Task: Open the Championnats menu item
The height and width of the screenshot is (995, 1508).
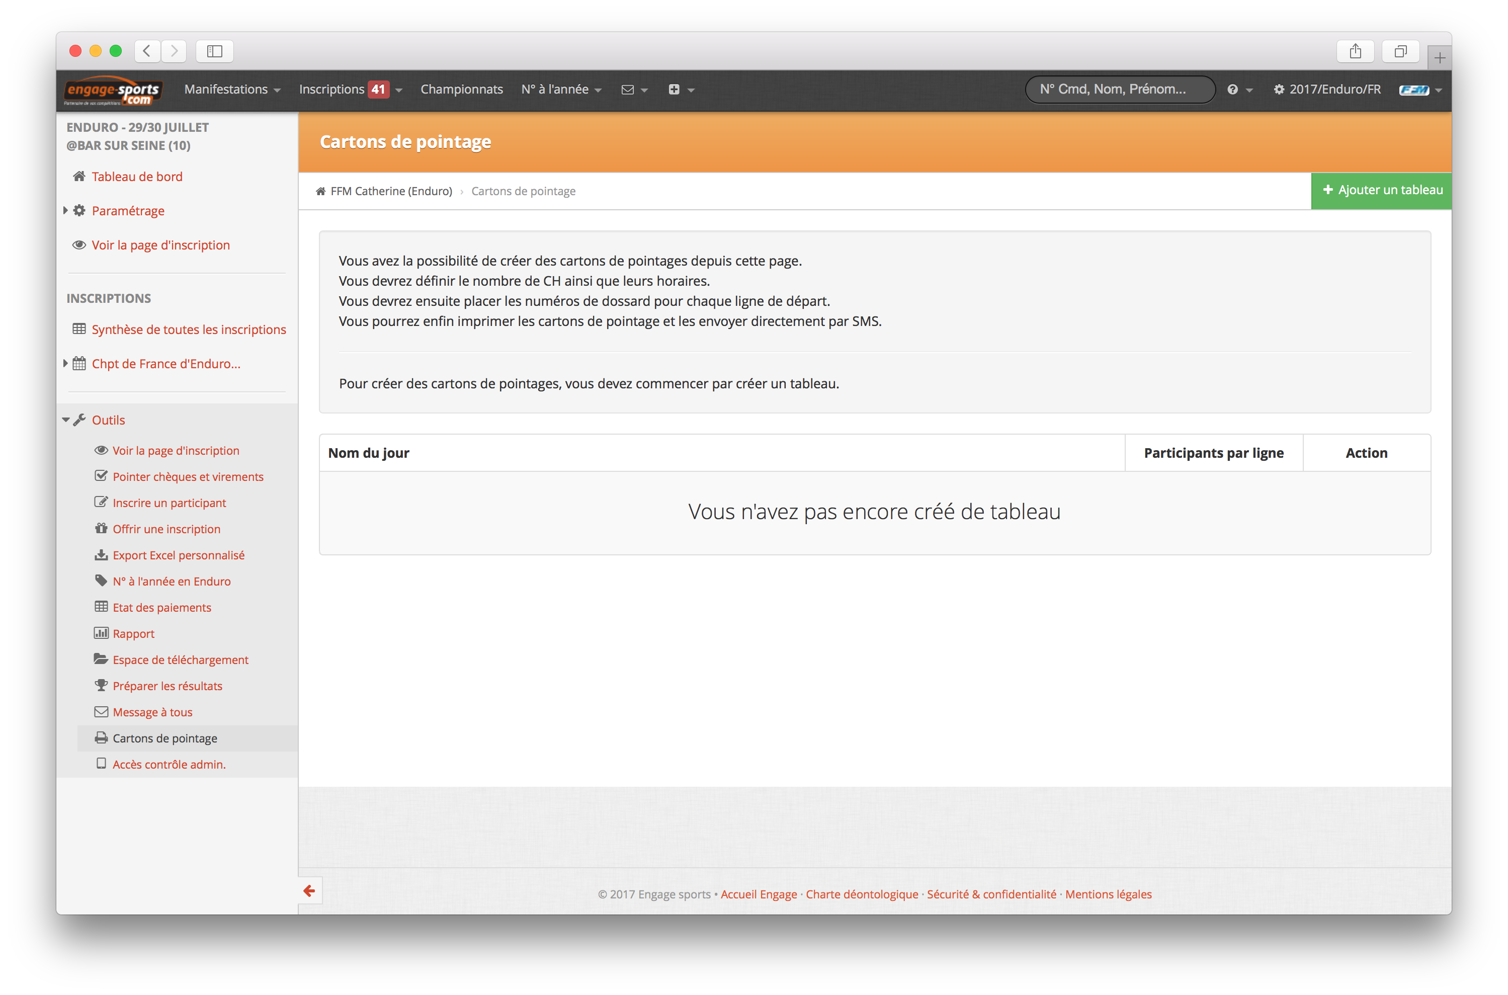Action: click(x=461, y=90)
